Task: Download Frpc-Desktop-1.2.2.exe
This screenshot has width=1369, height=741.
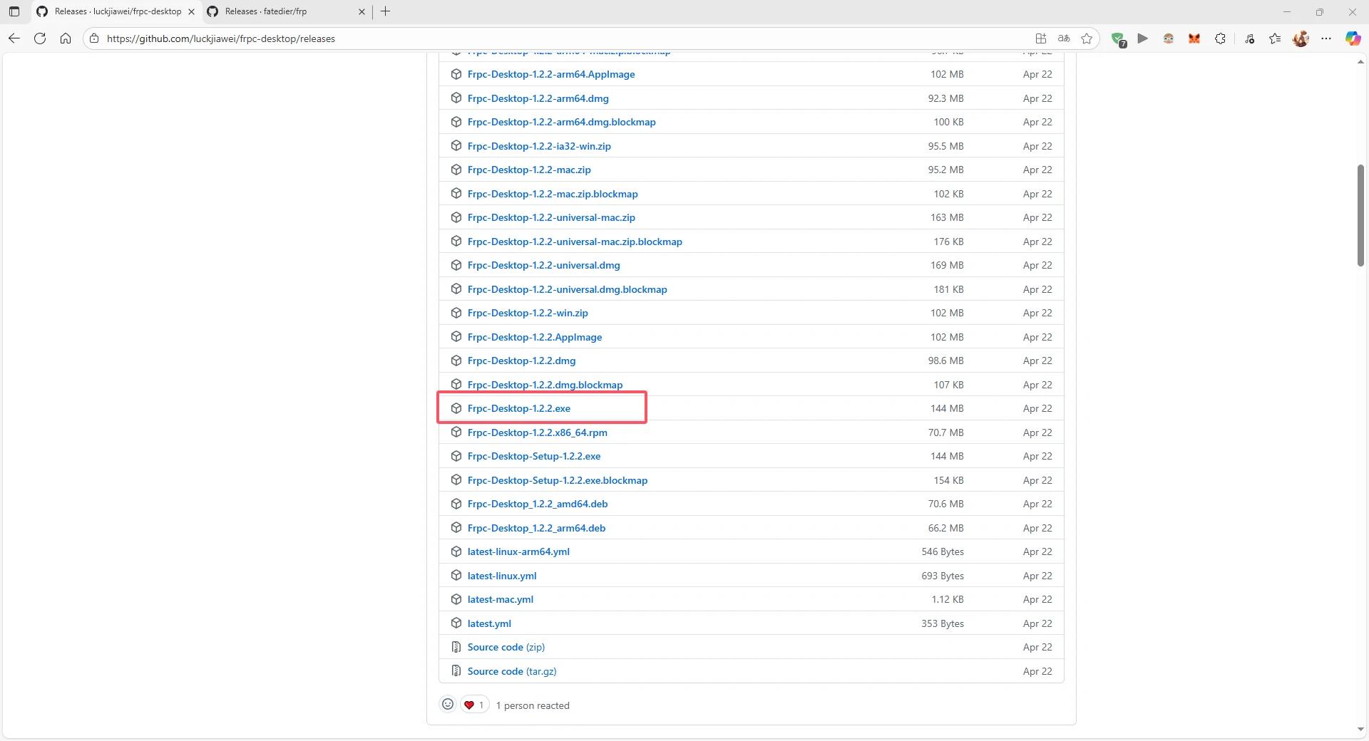Action: point(518,408)
